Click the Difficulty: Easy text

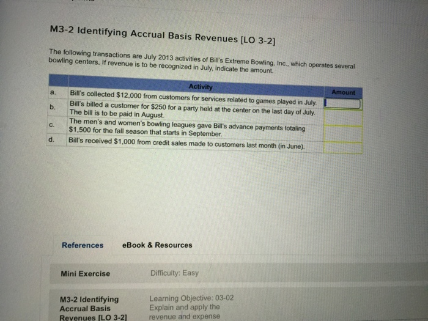(174, 273)
